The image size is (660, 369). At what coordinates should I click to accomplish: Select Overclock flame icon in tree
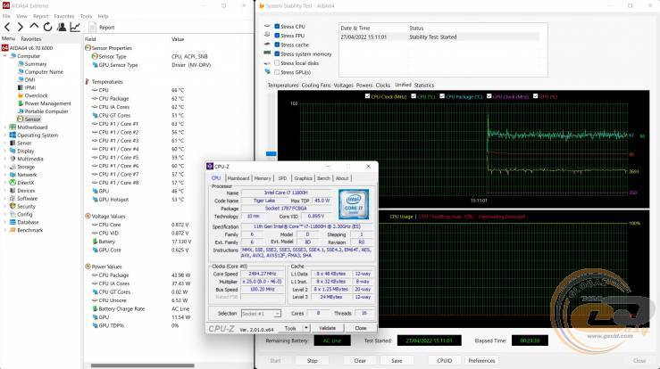[20, 95]
